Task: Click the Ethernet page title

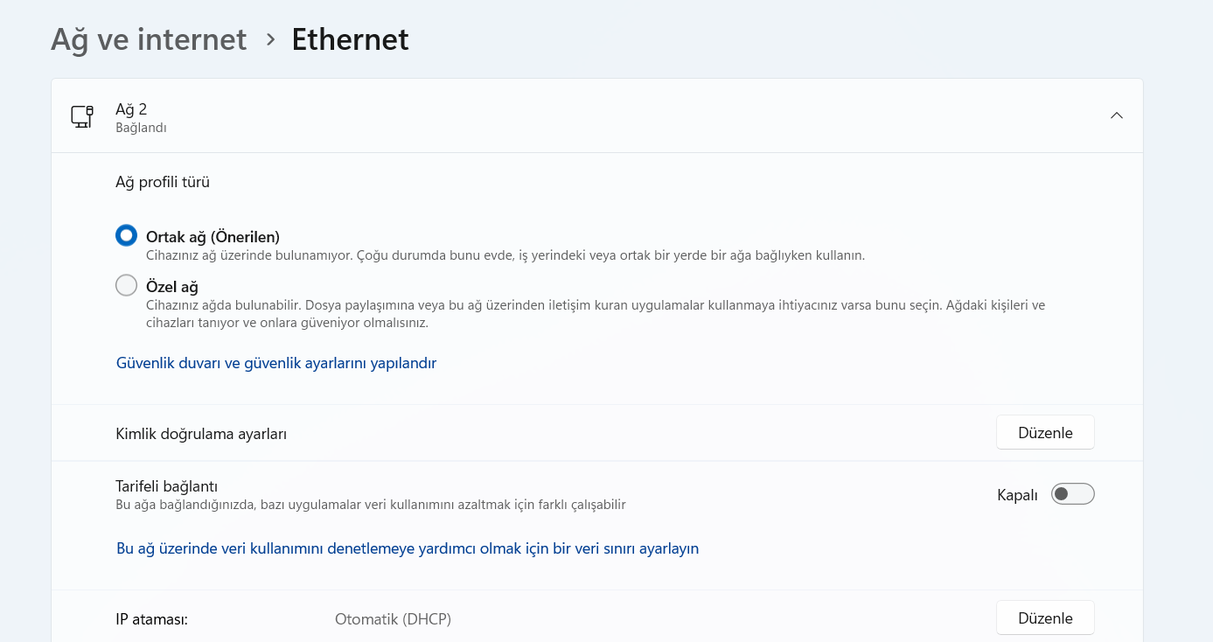Action: 350,39
